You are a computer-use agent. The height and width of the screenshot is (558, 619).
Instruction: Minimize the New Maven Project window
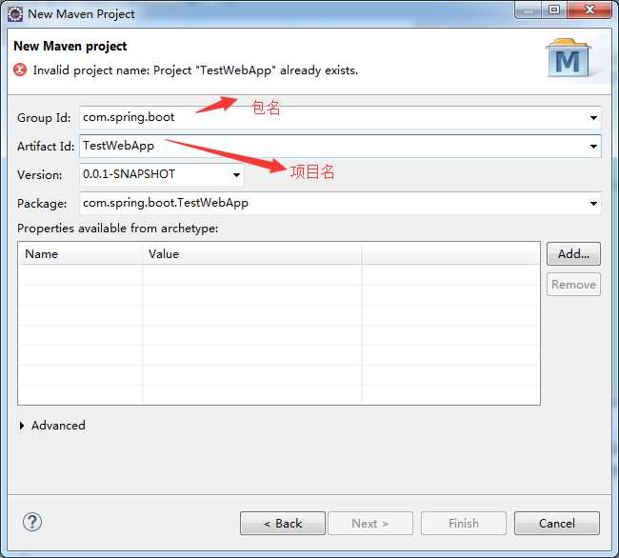[x=529, y=10]
